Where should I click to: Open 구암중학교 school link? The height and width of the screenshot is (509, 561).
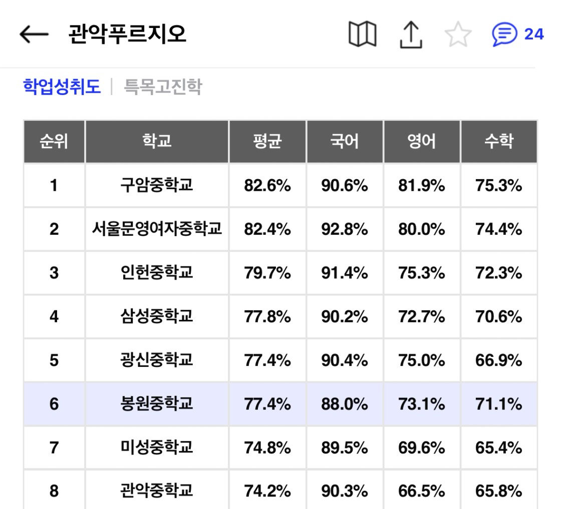[157, 185]
